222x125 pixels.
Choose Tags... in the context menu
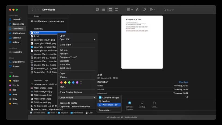pyautogui.click(x=77, y=87)
